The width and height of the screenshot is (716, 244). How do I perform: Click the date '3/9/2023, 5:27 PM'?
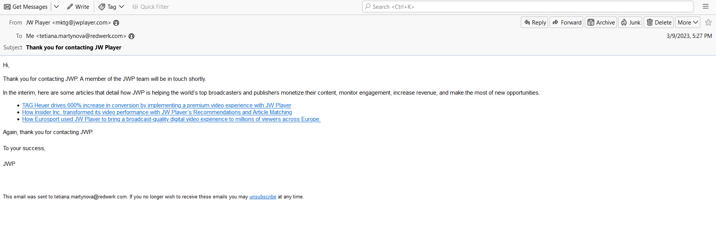pos(689,36)
